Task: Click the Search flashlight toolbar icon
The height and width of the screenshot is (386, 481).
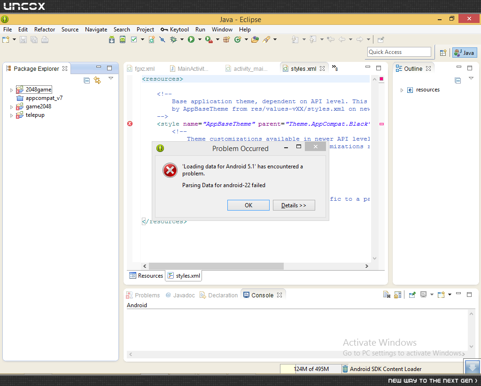Action: (266, 39)
